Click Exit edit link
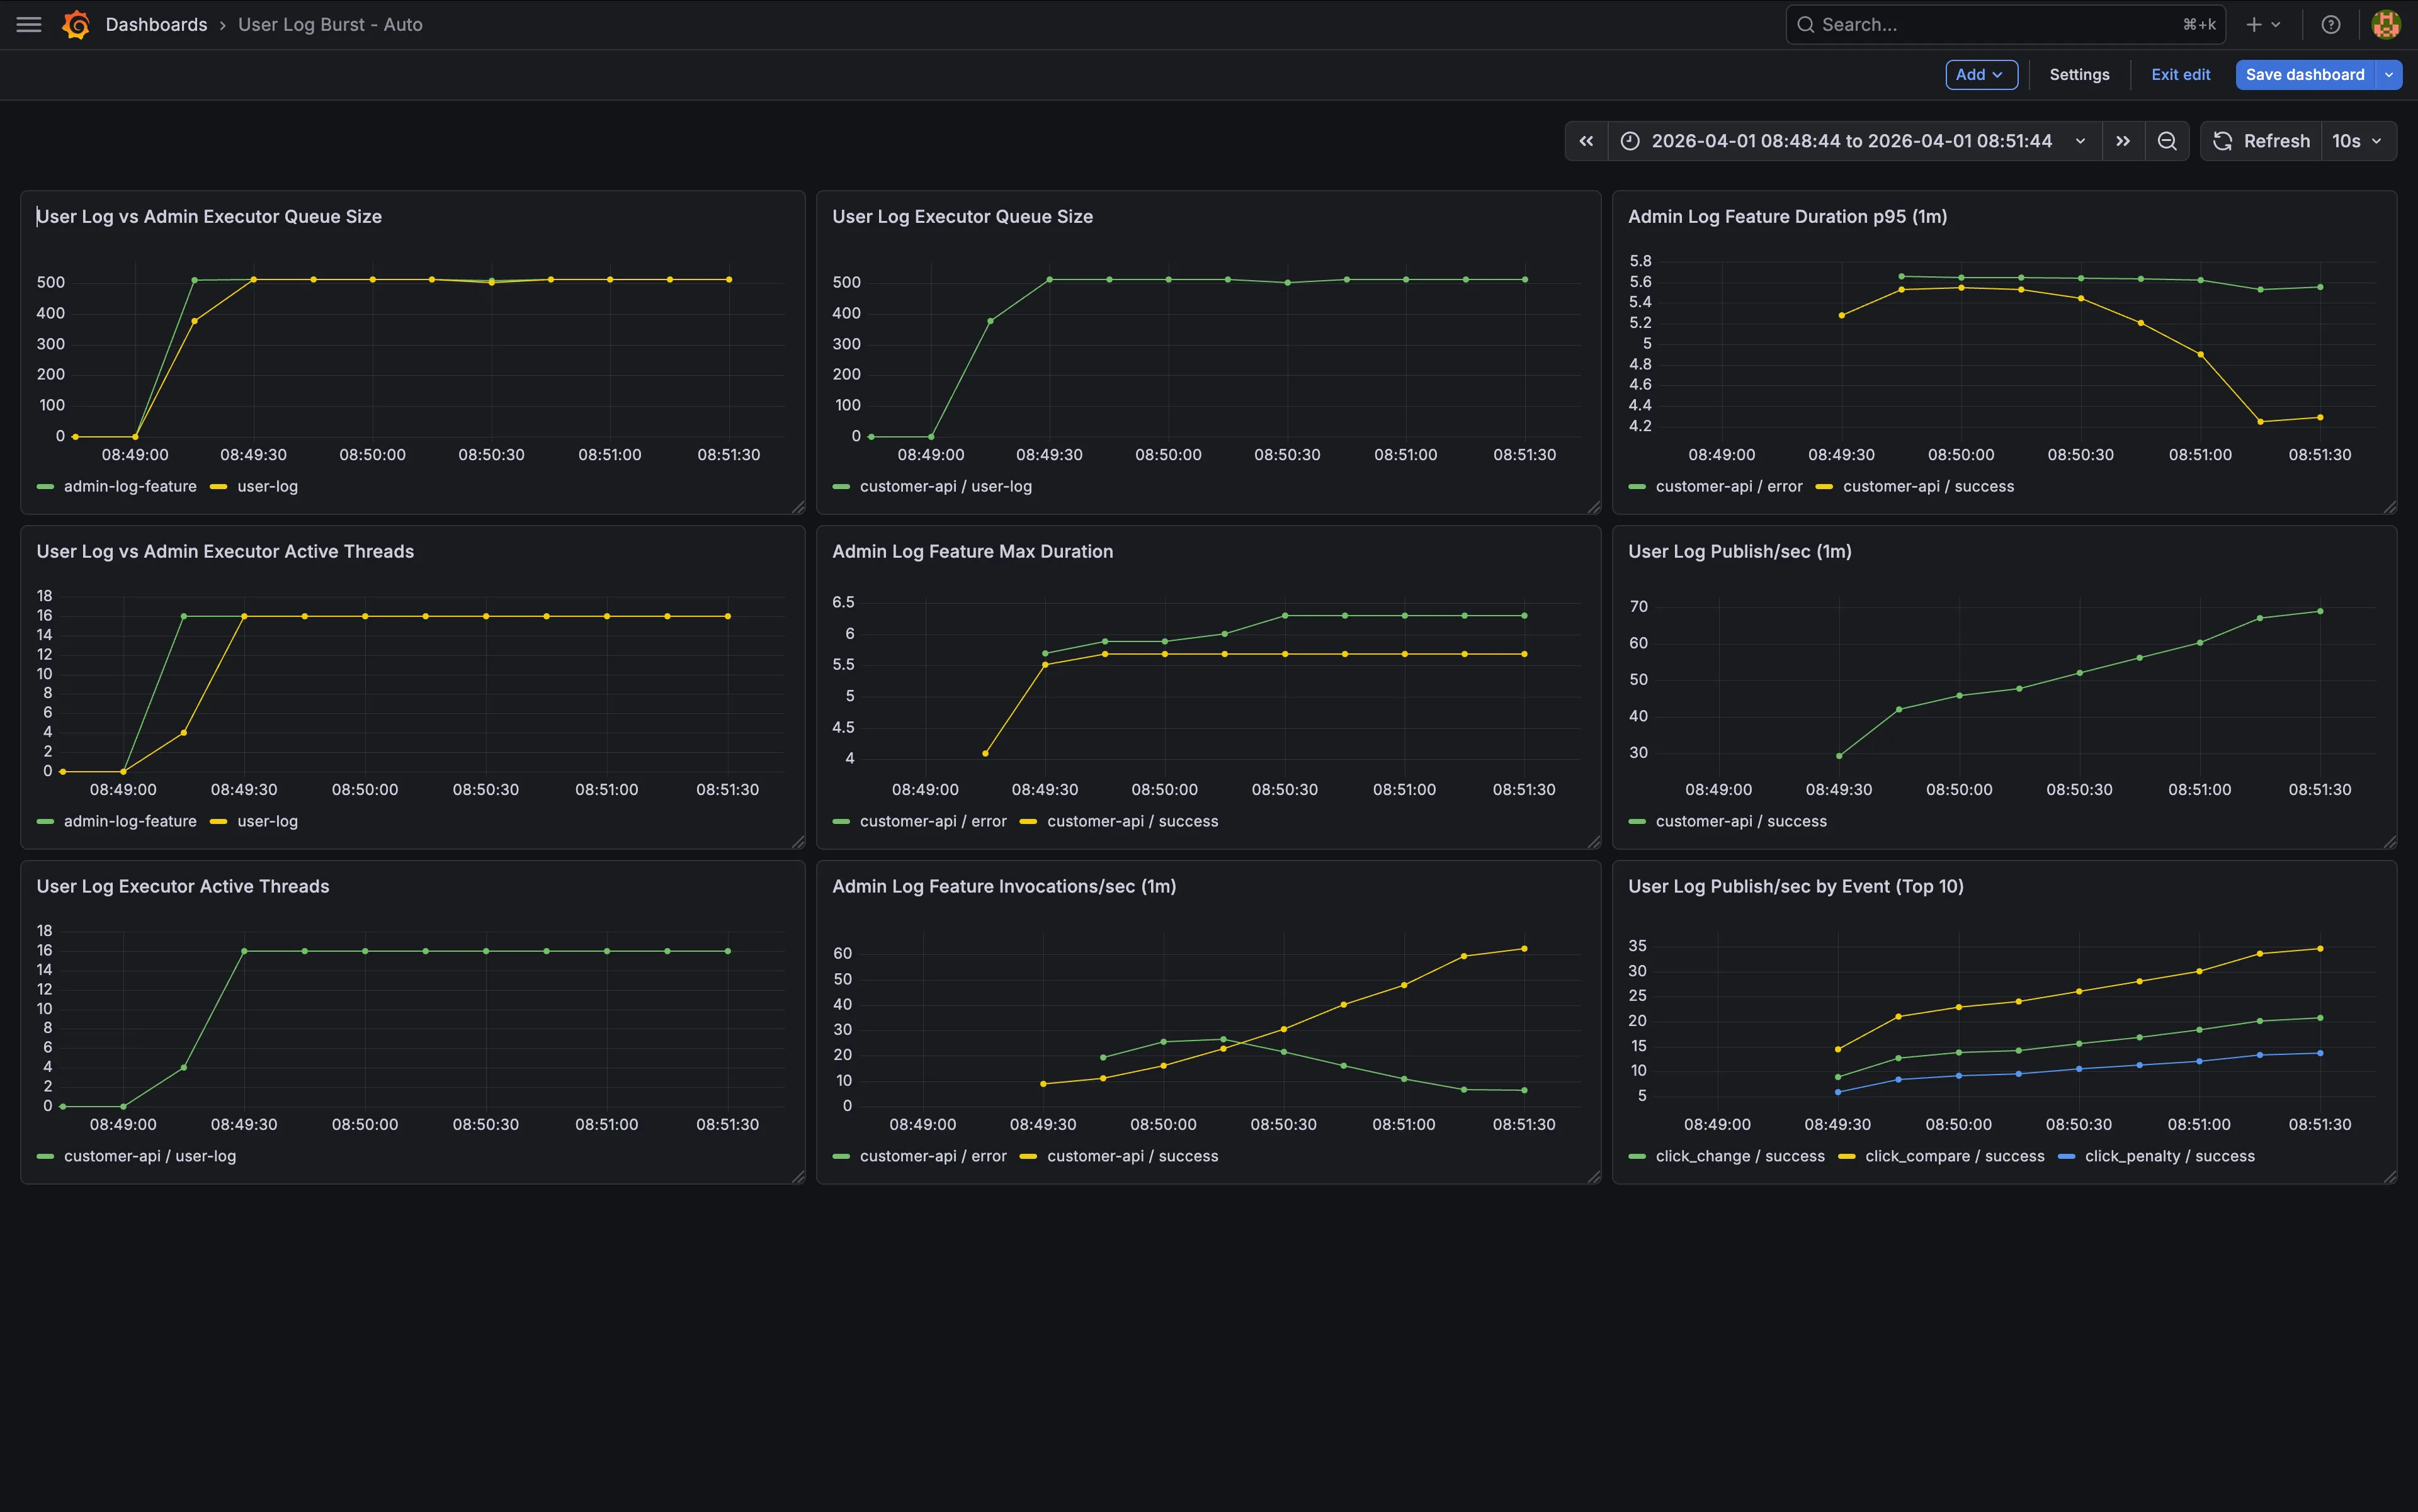This screenshot has width=2418, height=1512. 2180,75
